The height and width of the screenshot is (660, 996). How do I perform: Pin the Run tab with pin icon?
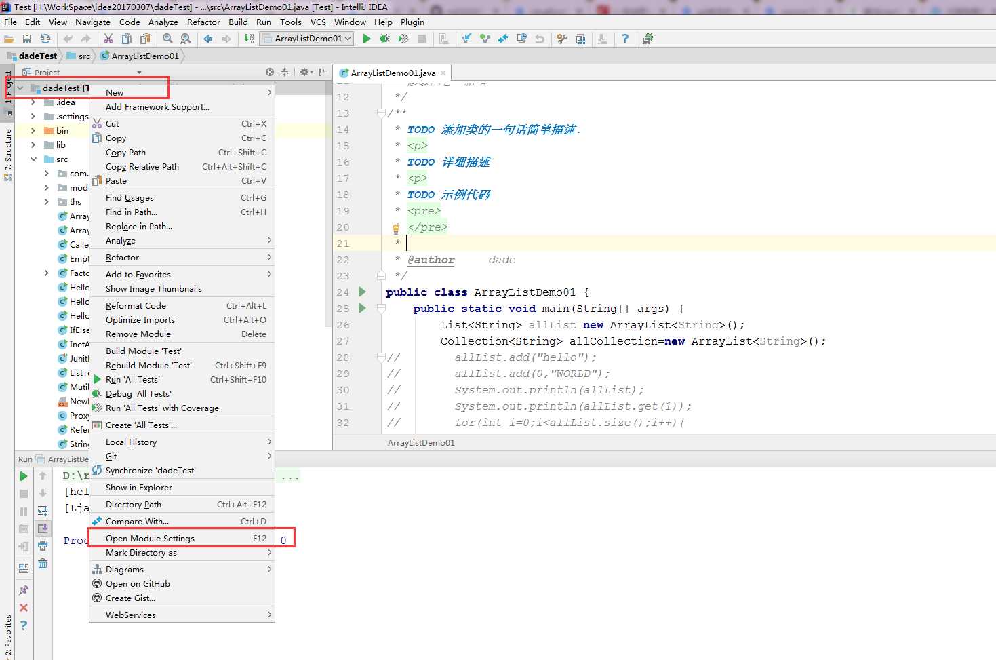pos(24,590)
